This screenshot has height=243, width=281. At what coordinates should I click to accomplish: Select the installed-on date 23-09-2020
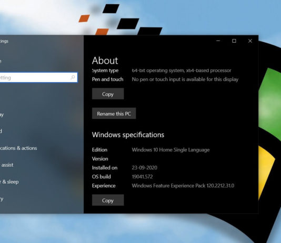(x=144, y=168)
